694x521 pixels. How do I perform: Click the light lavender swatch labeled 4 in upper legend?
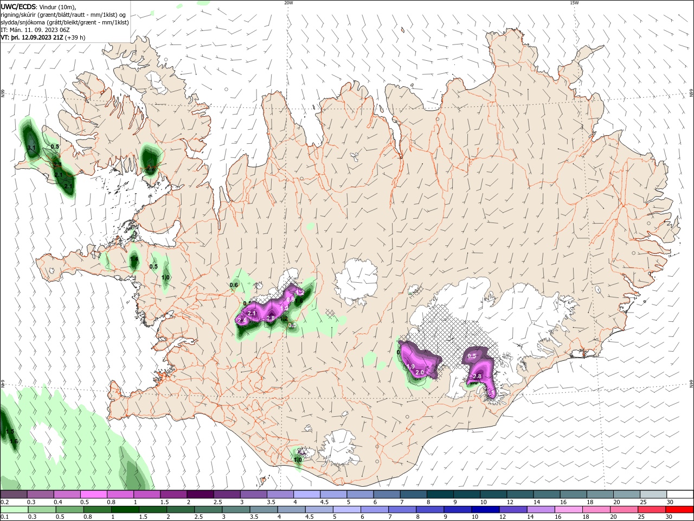pos(307,494)
